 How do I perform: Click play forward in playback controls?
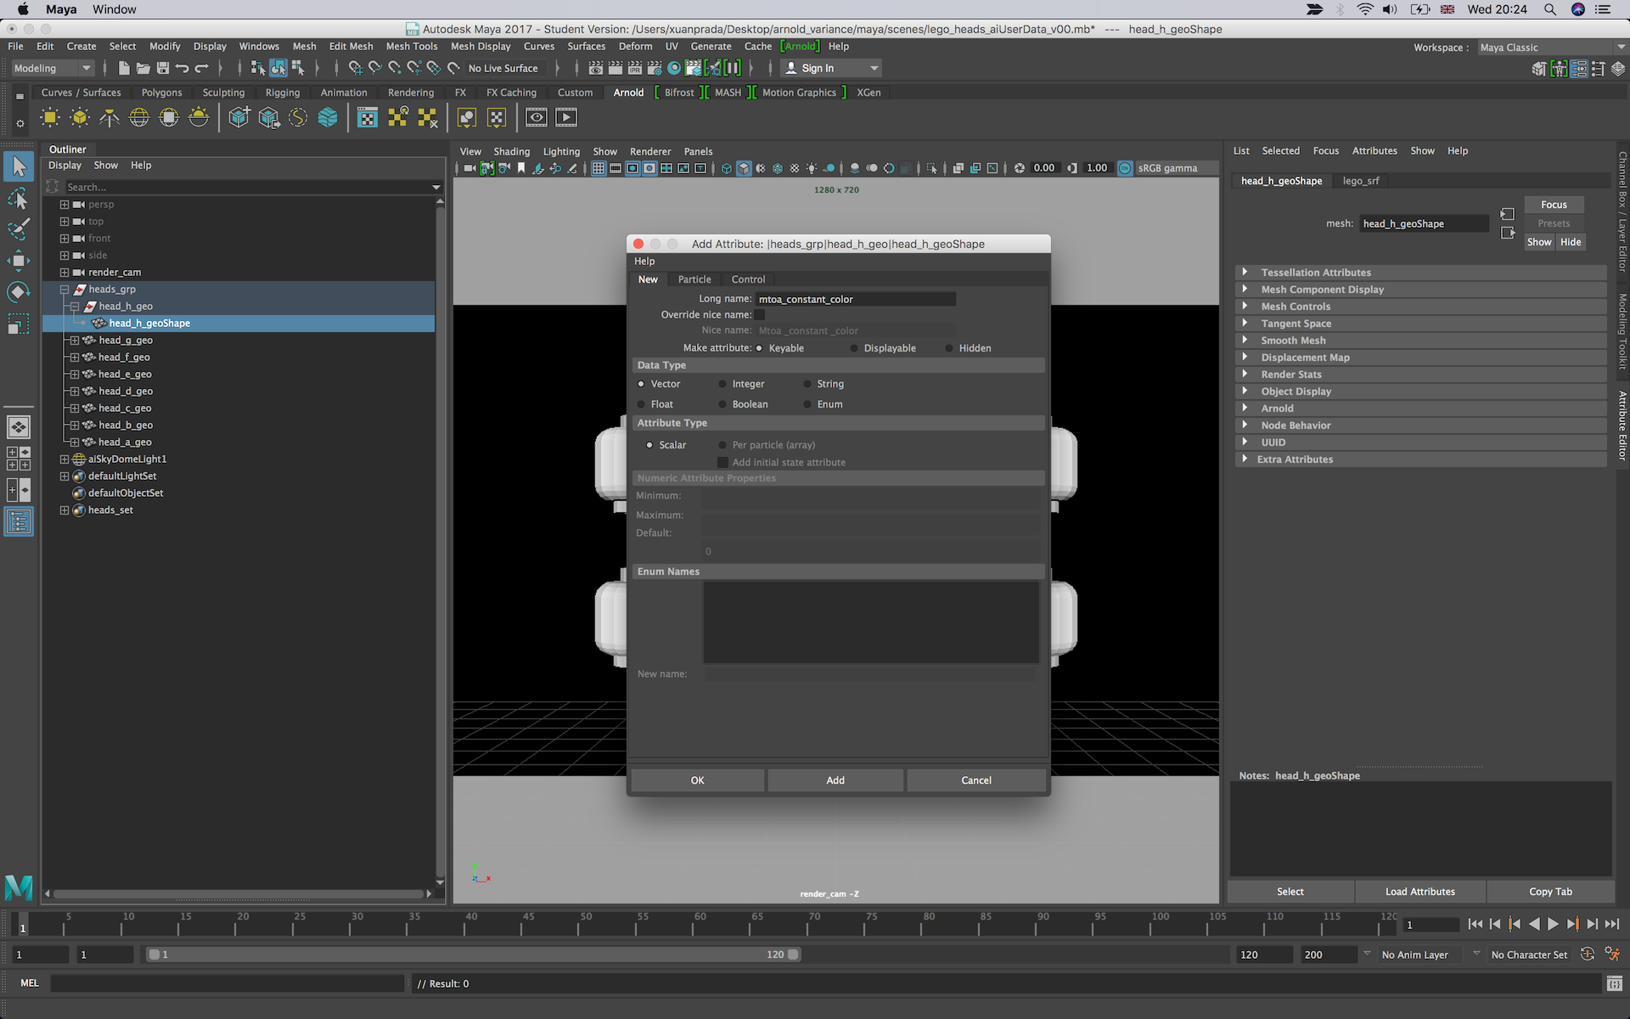coord(1553,924)
